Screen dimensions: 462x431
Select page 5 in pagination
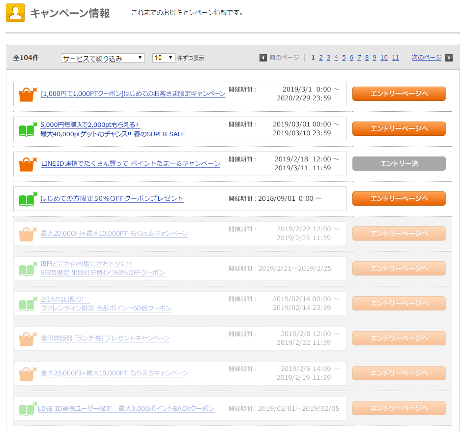(x=344, y=58)
